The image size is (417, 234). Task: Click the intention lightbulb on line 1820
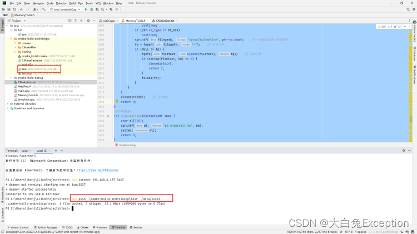click(x=117, y=101)
